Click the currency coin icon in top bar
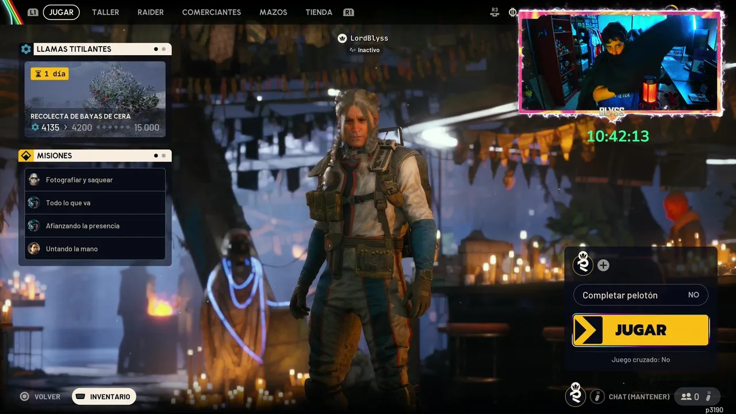Screen dimensions: 736x414 click(513, 12)
